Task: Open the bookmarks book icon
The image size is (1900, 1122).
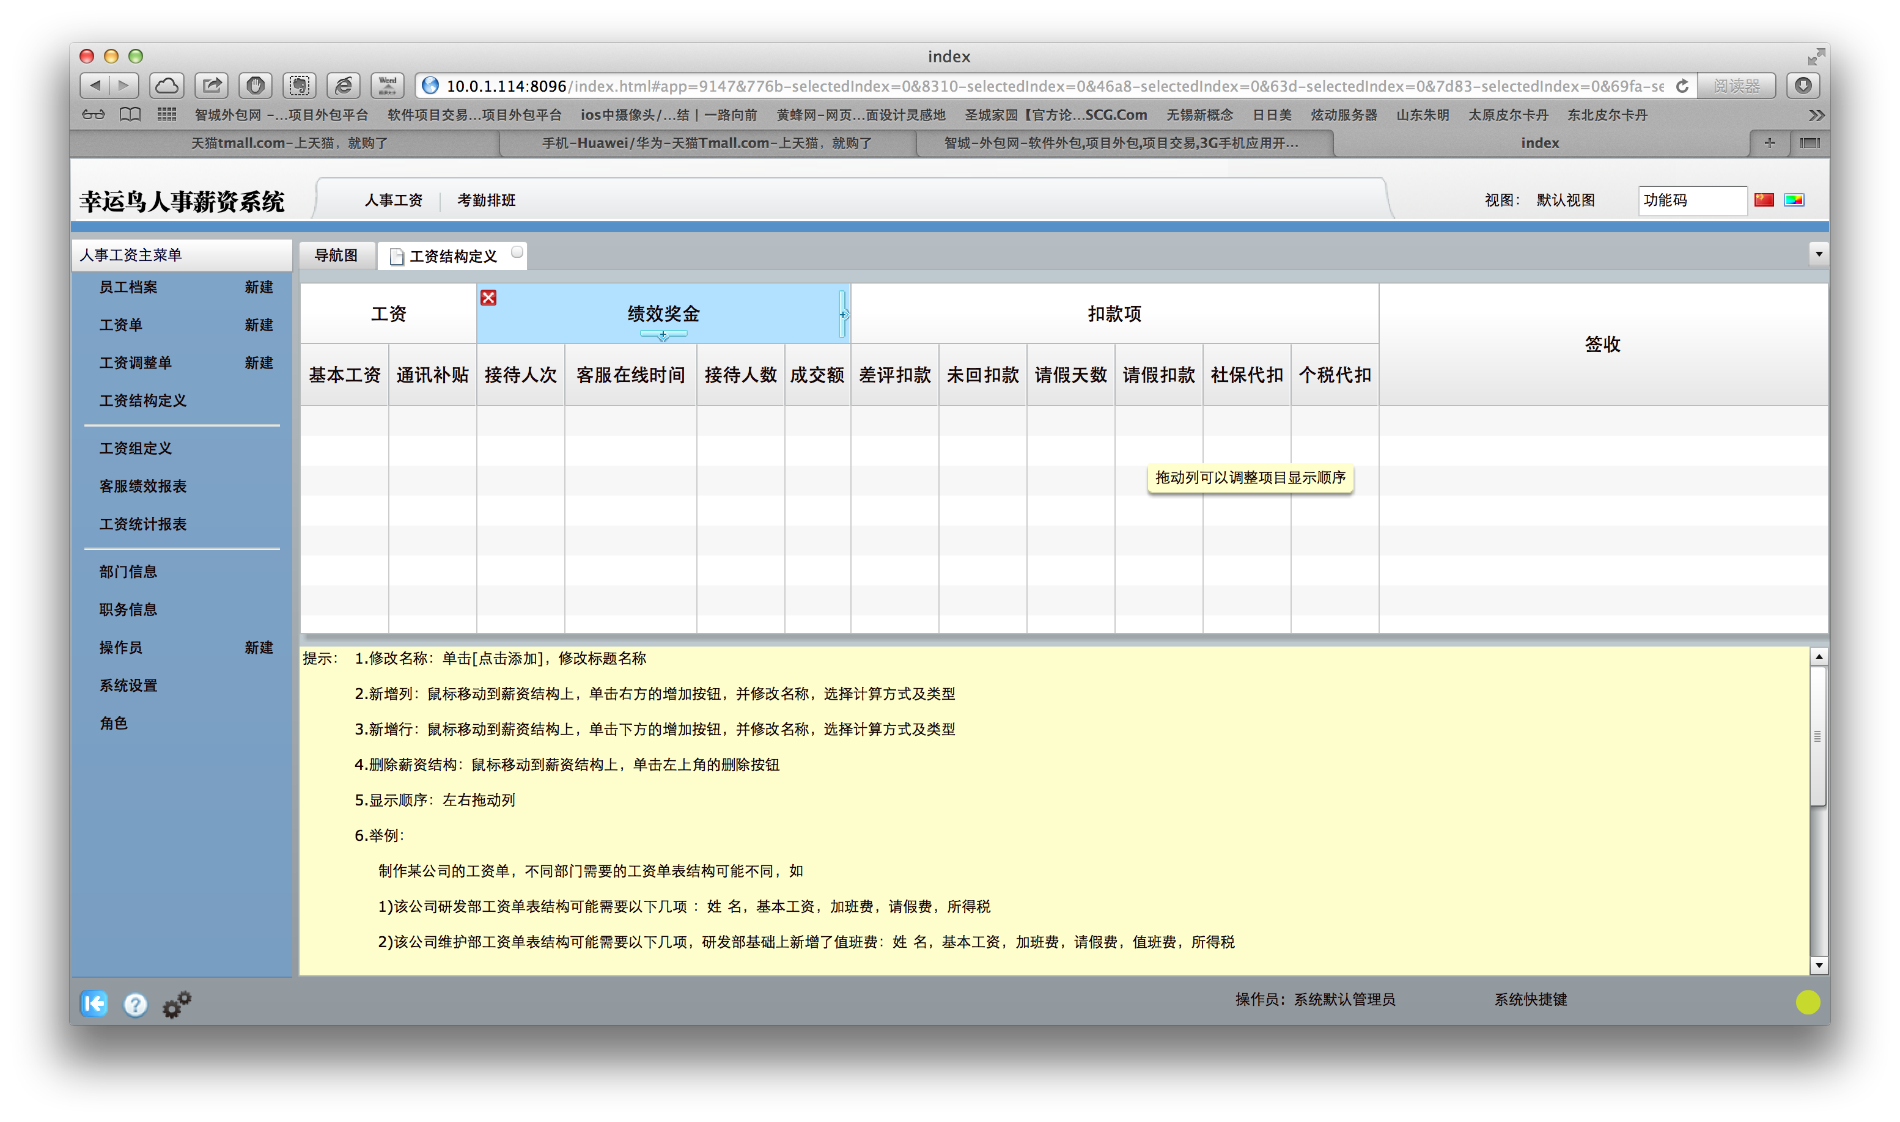Action: tap(130, 115)
